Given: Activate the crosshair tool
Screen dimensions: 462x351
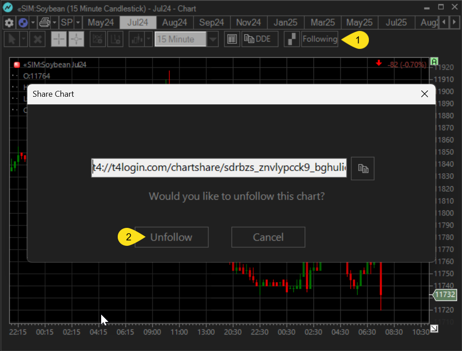Looking at the screenshot, I should click(58, 39).
